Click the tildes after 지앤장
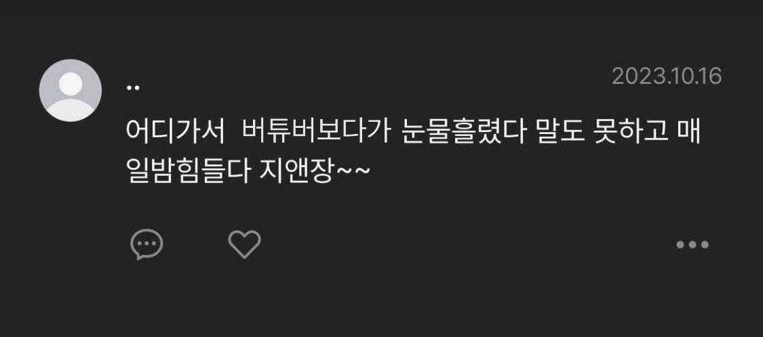The height and width of the screenshot is (337, 763). pos(353,172)
